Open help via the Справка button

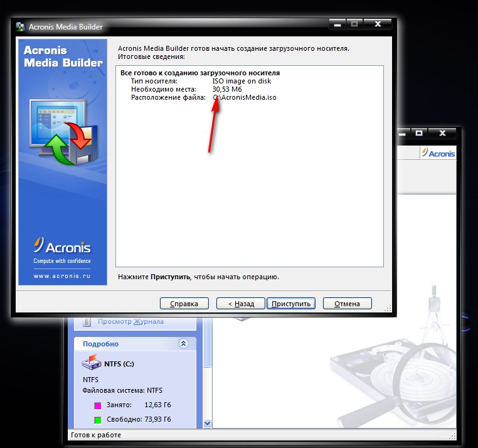pyautogui.click(x=184, y=304)
